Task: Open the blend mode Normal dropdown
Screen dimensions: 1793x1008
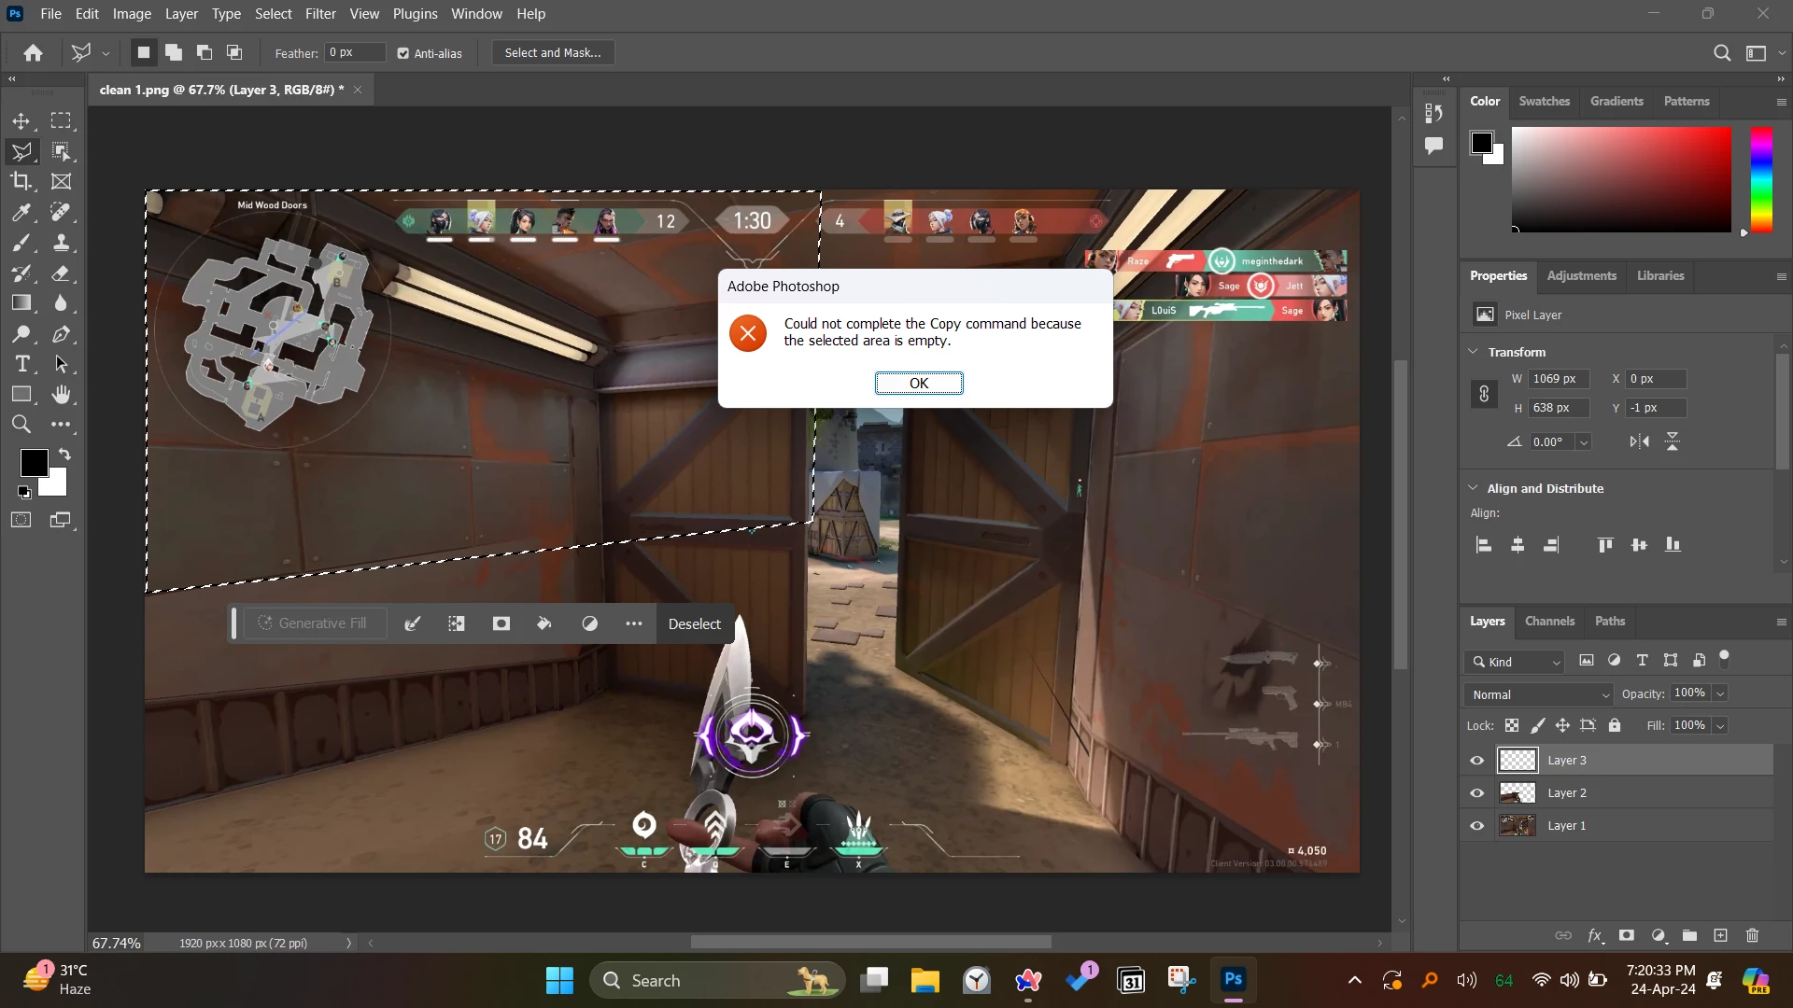Action: point(1541,694)
